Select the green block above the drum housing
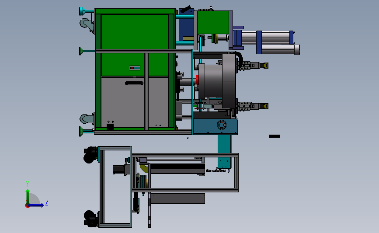The width and height of the screenshot is (379, 233). point(213,22)
